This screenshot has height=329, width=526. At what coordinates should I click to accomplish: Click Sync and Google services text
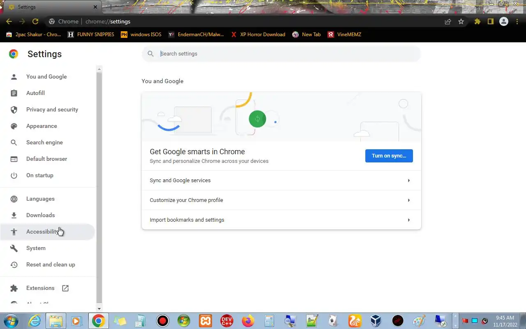(180, 180)
